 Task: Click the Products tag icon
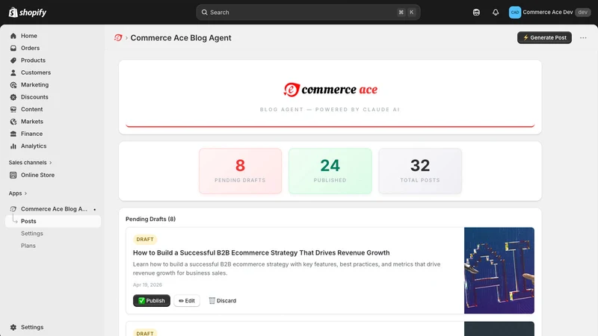(x=13, y=60)
